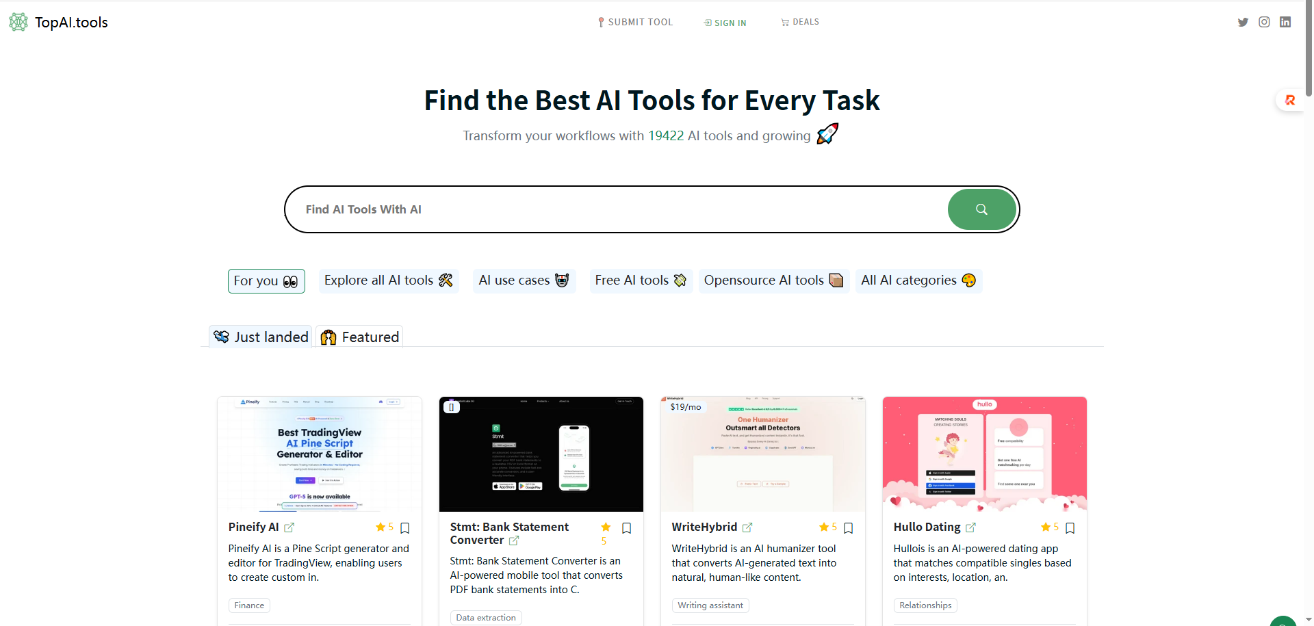Click the page vertical scrollbar
The width and height of the screenshot is (1314, 626).
coord(1309,48)
